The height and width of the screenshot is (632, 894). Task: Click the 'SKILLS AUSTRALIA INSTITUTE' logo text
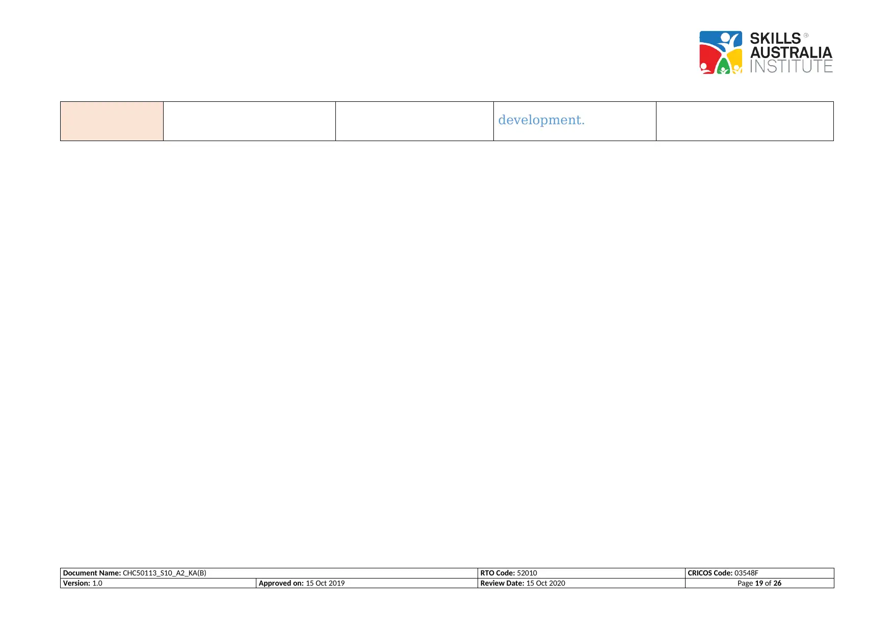791,52
